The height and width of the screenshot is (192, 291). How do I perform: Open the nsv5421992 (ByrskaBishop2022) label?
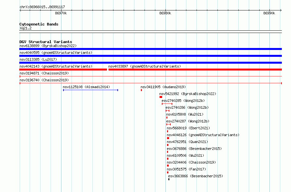pyautogui.click(x=188, y=94)
